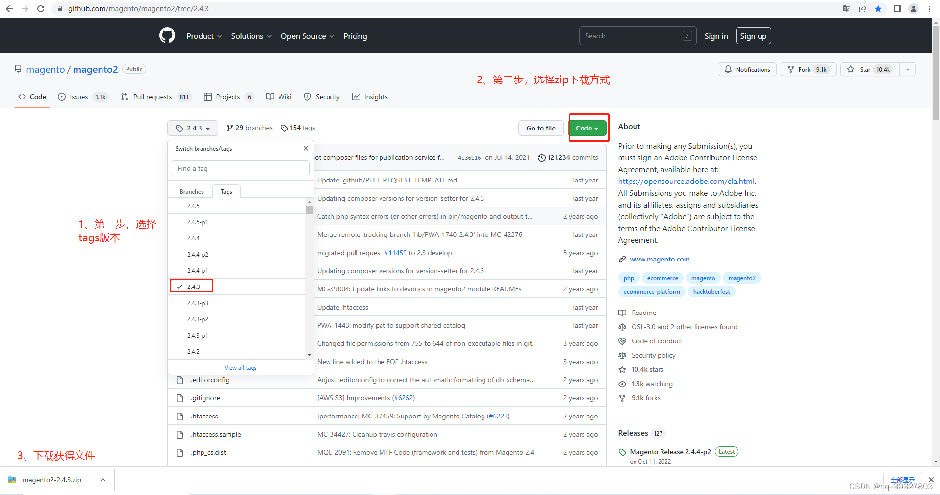Open Chrome three-dot menu

(x=929, y=9)
